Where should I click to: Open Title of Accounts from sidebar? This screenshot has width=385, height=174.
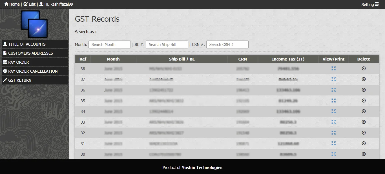click(27, 44)
